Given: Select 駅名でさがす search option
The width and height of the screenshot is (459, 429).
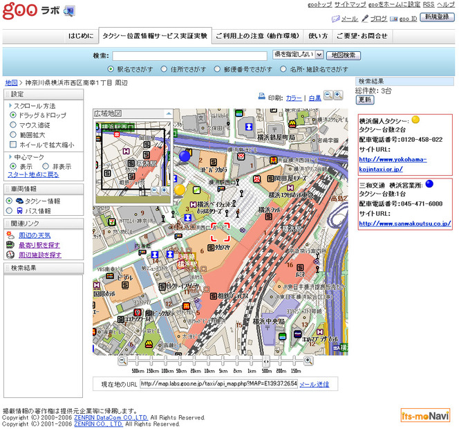Looking at the screenshot, I should 111,69.
